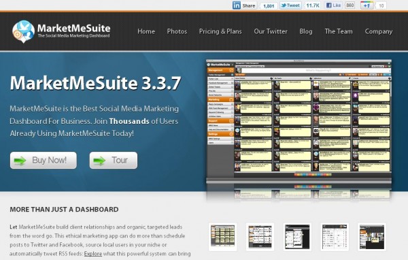Open the LinkedIn share count 1,801
Screen dimensions: 408x260
[269, 5]
